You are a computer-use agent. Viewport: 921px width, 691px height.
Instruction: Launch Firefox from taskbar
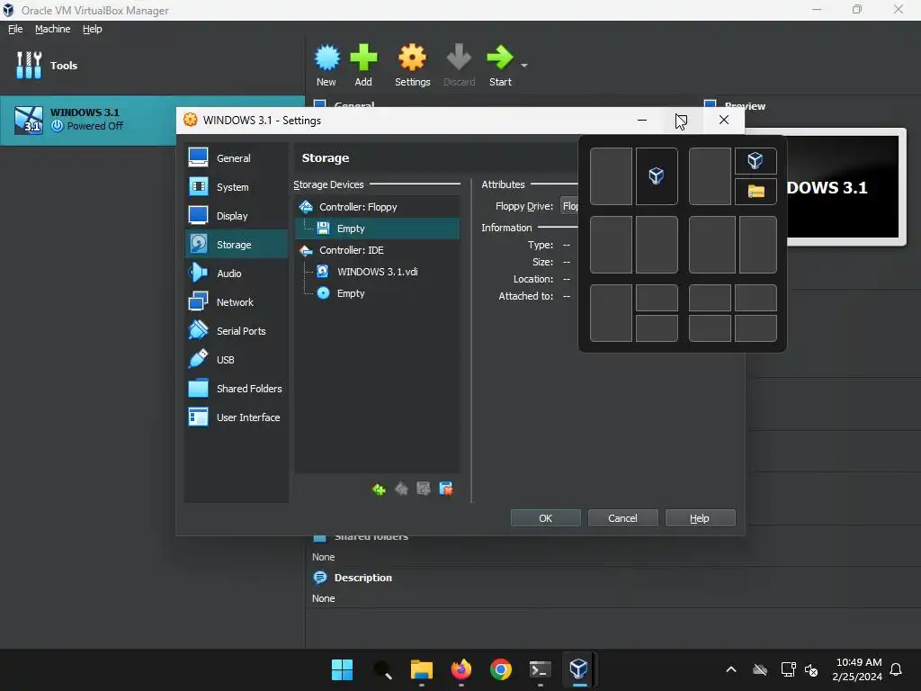click(x=461, y=669)
